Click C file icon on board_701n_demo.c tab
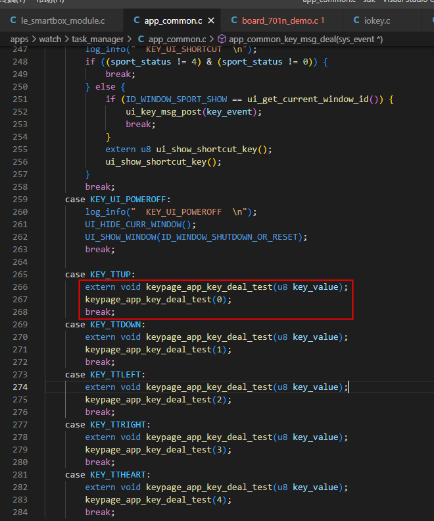 coord(234,20)
